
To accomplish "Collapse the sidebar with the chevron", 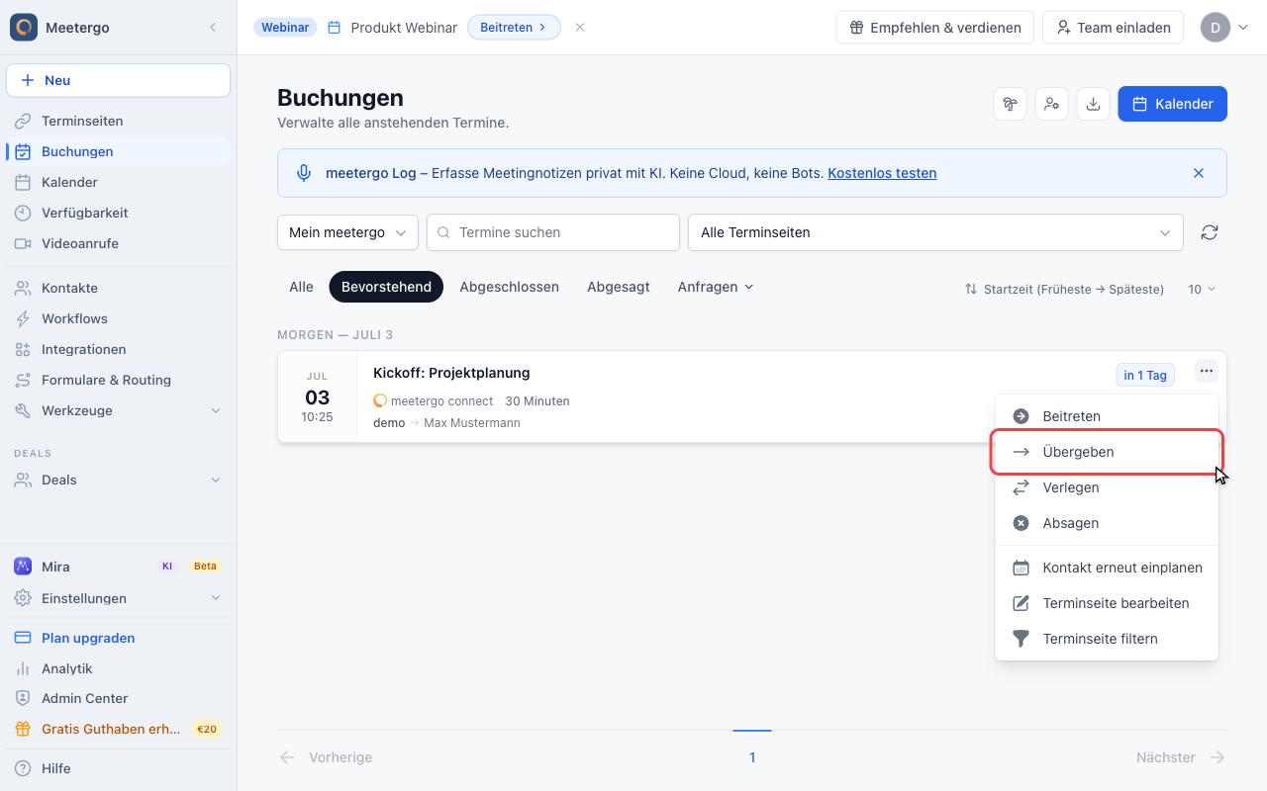I will pos(213,28).
